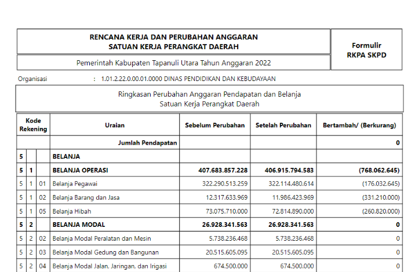Click the 'Organisasi' label
Viewport: 415px width, 272px height.
[x=32, y=79]
